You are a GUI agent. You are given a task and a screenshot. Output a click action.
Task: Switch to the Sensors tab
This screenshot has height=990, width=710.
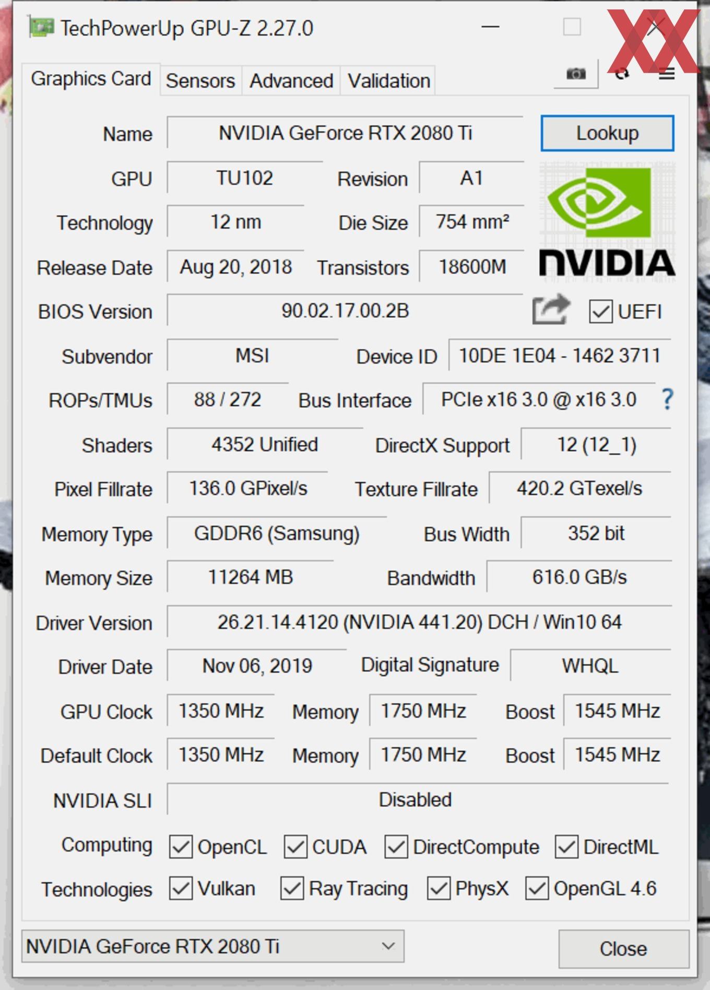(x=200, y=81)
